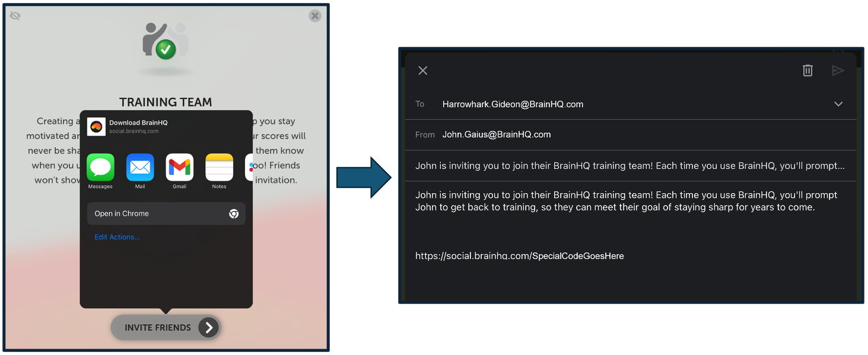Click inside the email body text
This screenshot has height=355, width=868.
point(627,201)
